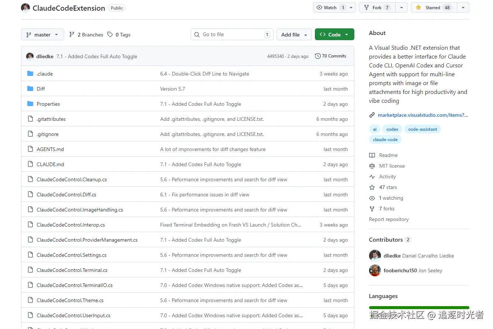This screenshot has width=493, height=329.
Task: Open ClaudeCodeControl.UserInput.cs file
Action: (73, 315)
